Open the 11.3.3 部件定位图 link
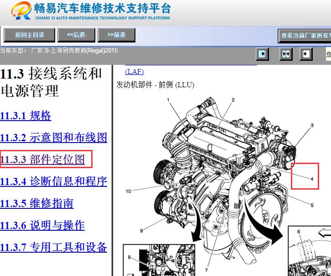Screen dimensions: 331x276 tap(42, 159)
